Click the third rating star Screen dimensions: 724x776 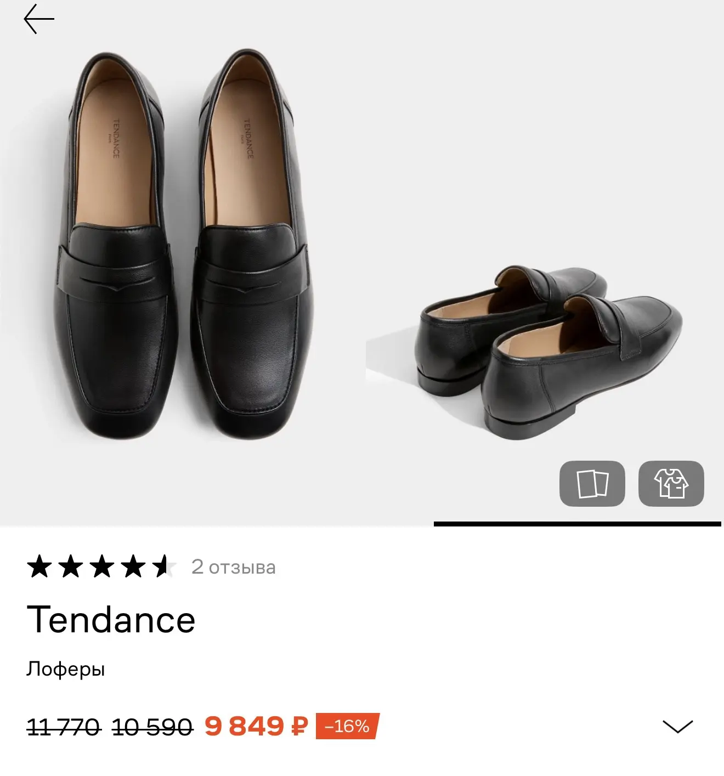point(102,567)
